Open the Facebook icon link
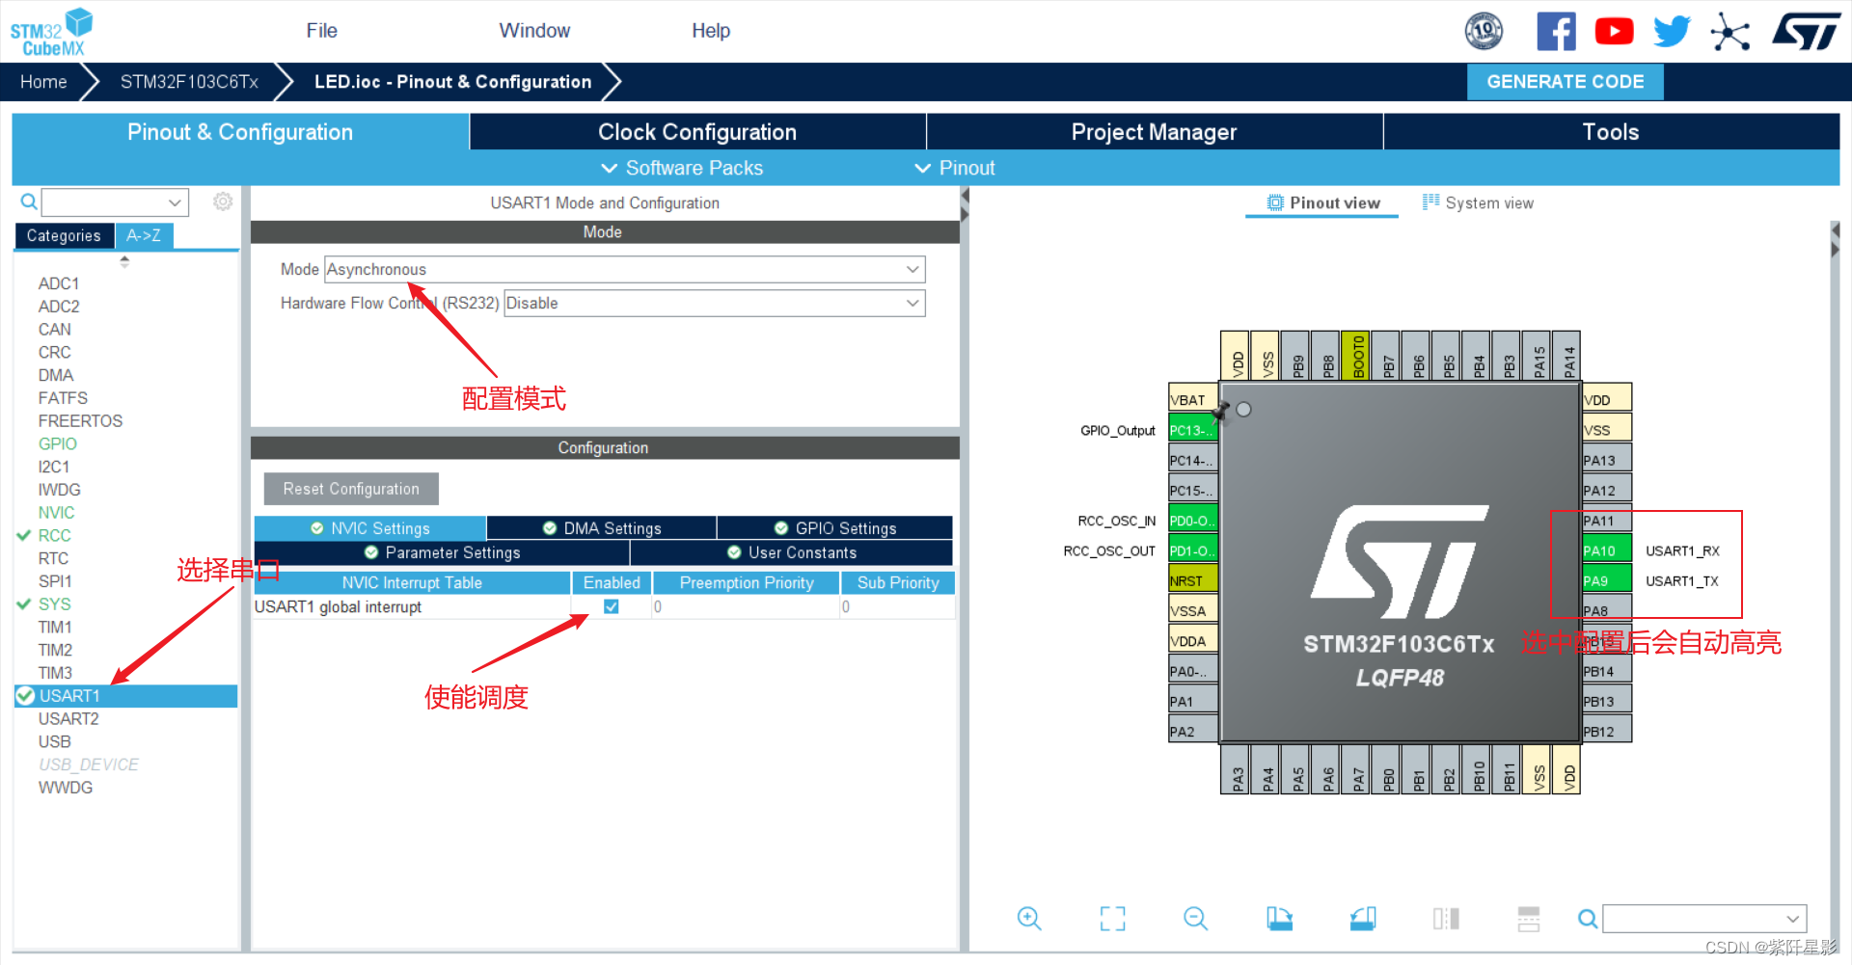1852x965 pixels. coord(1556,31)
